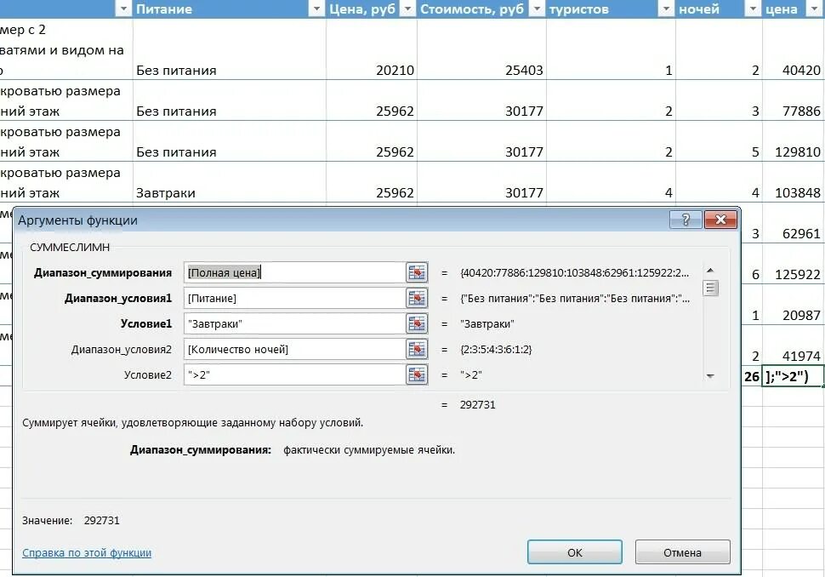
Task: Click range selector icon for Диапазон_условия1 field
Action: [416, 298]
